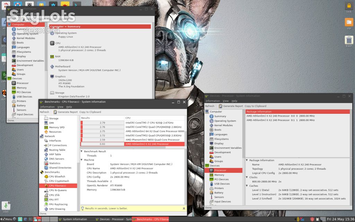Open Resources entry in Benchmarks window
The width and height of the screenshot is (355, 222).
pyautogui.click(x=55, y=132)
